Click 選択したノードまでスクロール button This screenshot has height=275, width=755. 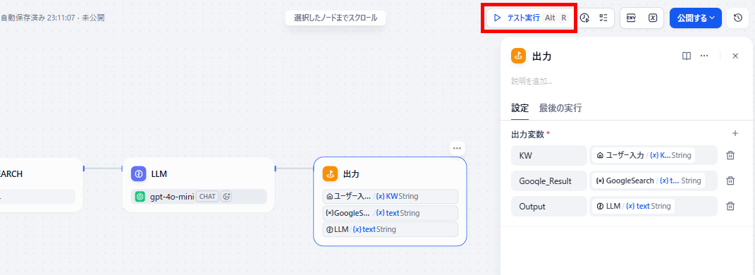click(336, 18)
